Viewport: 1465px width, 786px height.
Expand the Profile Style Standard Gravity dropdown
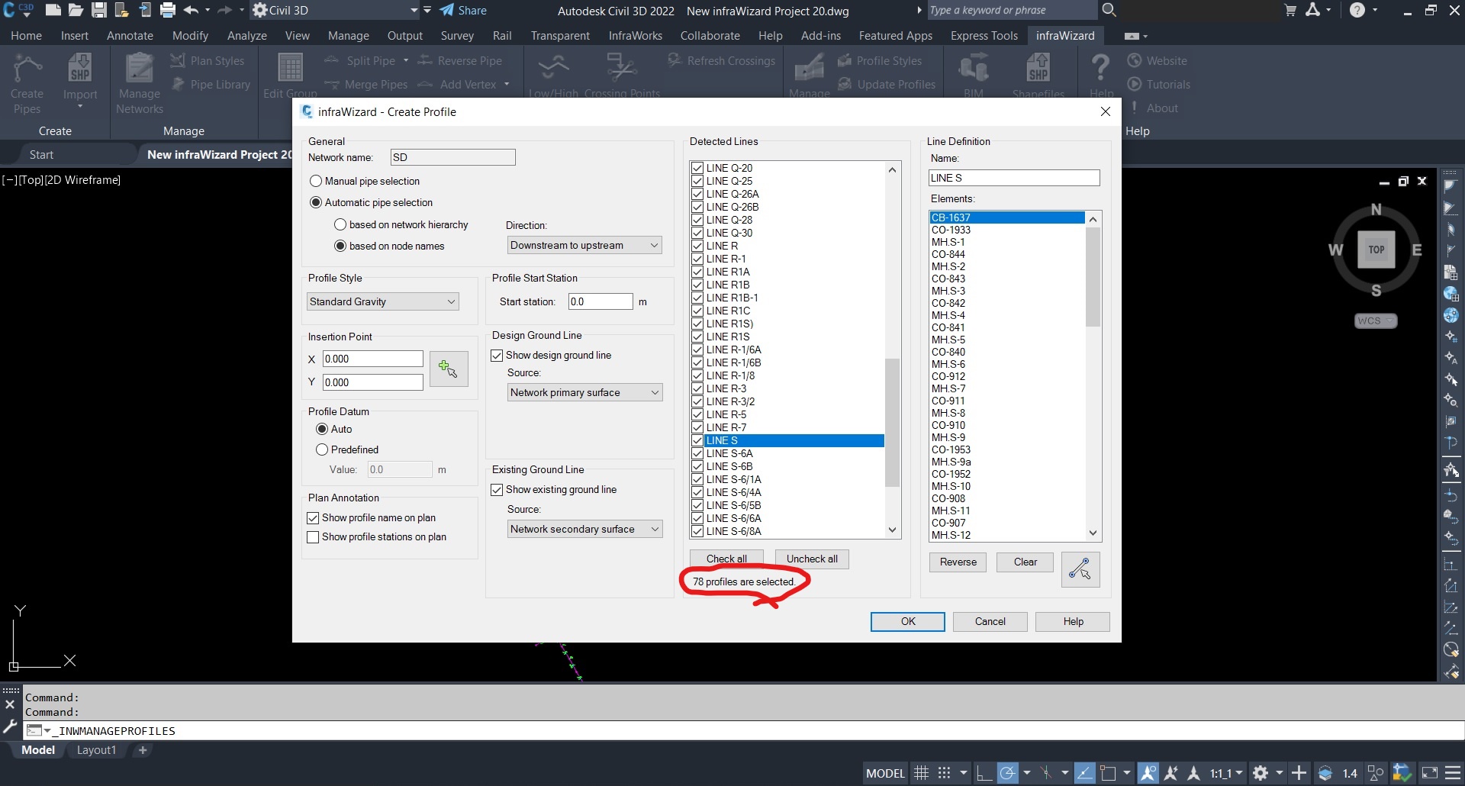coord(382,302)
